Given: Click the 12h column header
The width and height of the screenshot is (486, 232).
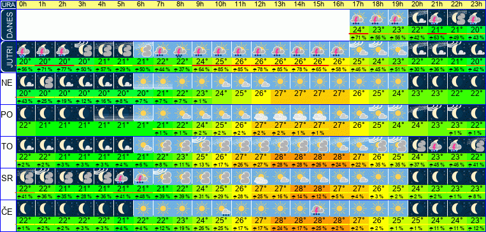Looking at the screenshot, I should (x=261, y=4).
